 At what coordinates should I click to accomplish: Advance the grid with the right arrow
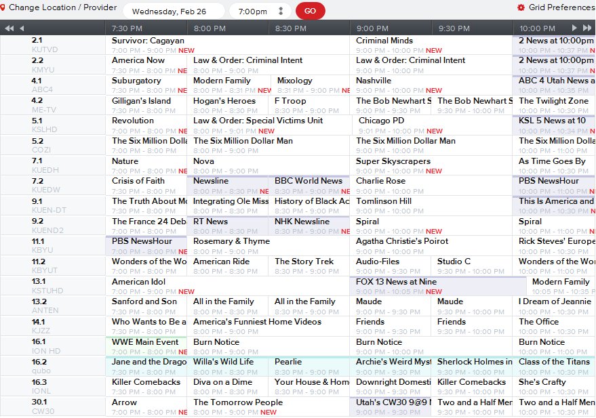tap(574, 28)
